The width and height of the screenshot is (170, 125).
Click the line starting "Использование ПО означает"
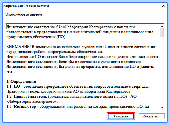pos(82,57)
